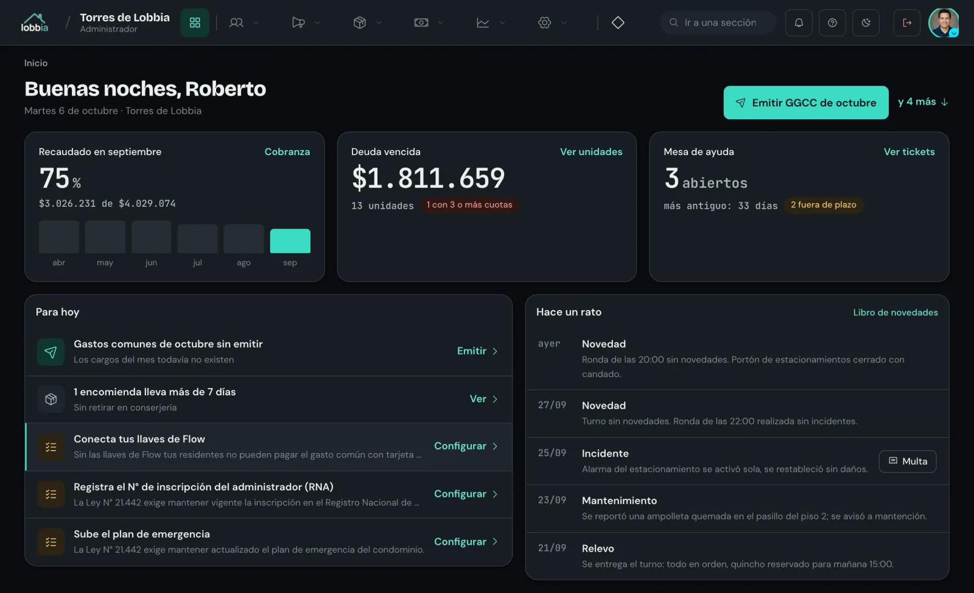
Task: Select the abr bar in collection chart
Action: point(59,237)
